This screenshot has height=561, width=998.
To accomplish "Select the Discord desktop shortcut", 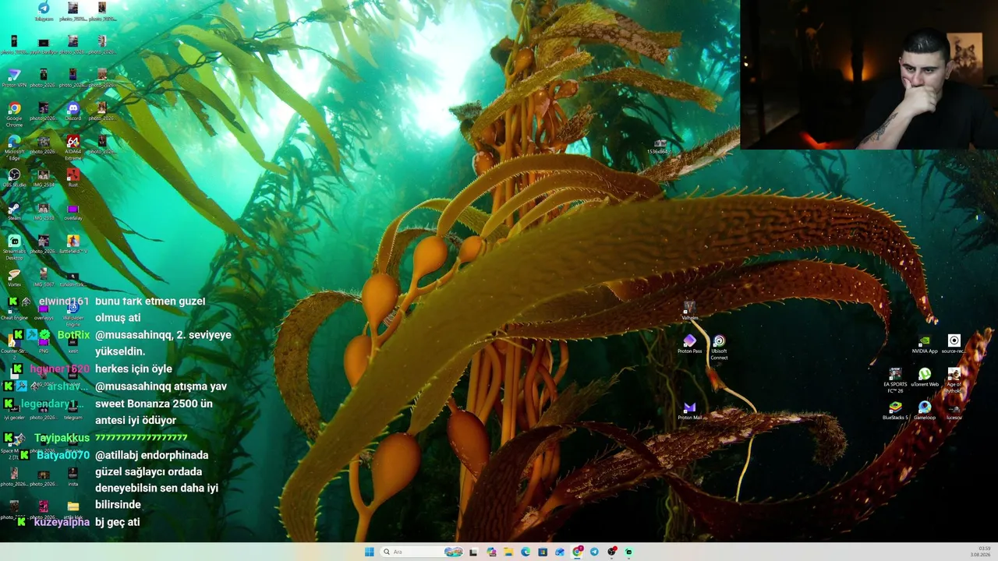I will [73, 111].
